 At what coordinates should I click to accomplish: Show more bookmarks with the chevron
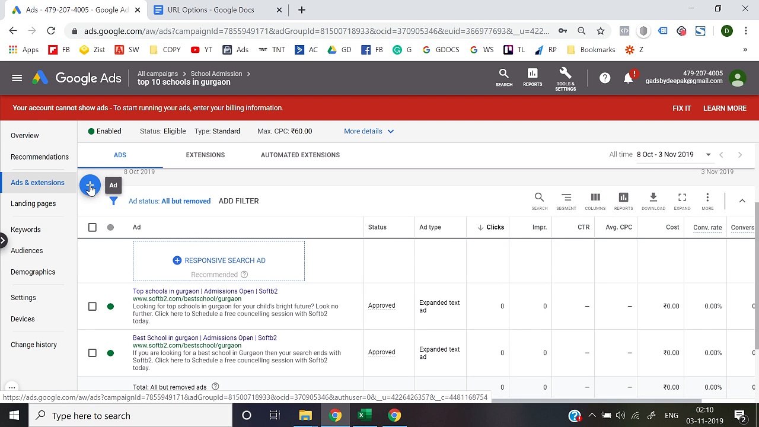tap(745, 50)
